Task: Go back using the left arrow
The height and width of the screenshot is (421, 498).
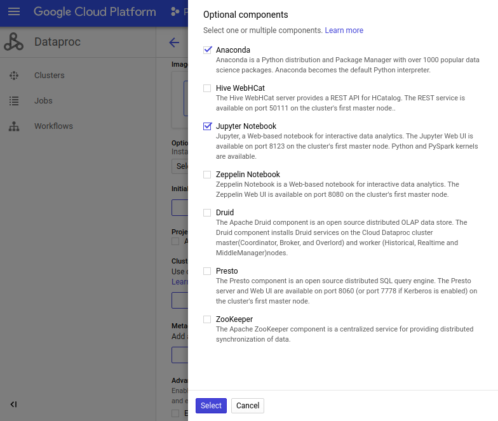Action: point(174,42)
